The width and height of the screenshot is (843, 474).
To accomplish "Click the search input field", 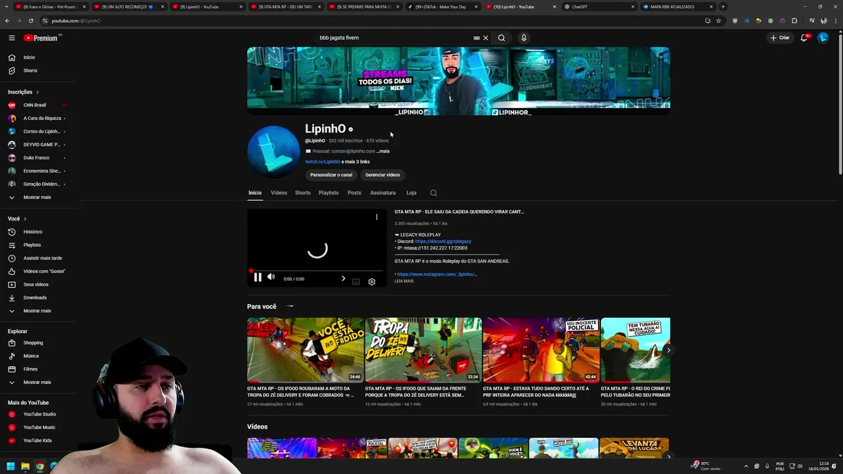I will [395, 38].
